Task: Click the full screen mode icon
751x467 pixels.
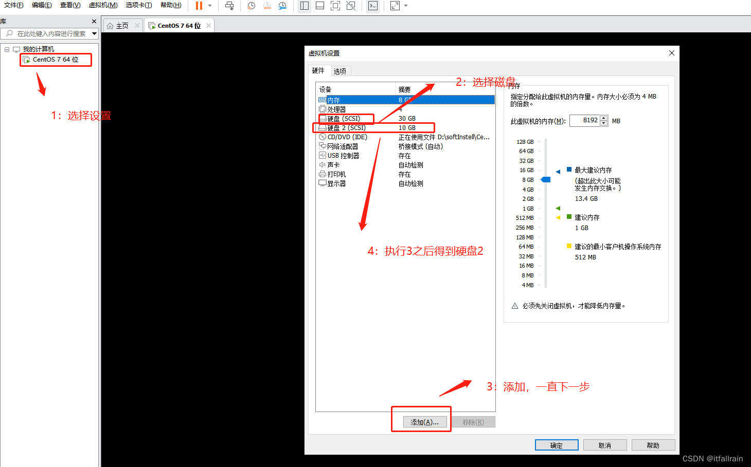Action: tap(335, 6)
